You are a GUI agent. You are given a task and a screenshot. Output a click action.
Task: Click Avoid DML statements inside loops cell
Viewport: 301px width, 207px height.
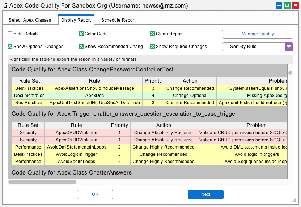[242, 147]
